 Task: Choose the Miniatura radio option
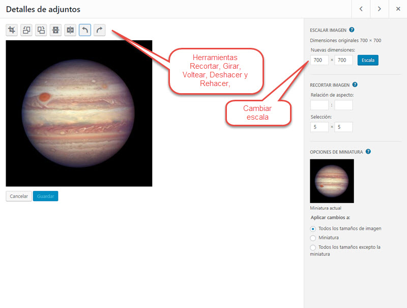[x=313, y=238]
